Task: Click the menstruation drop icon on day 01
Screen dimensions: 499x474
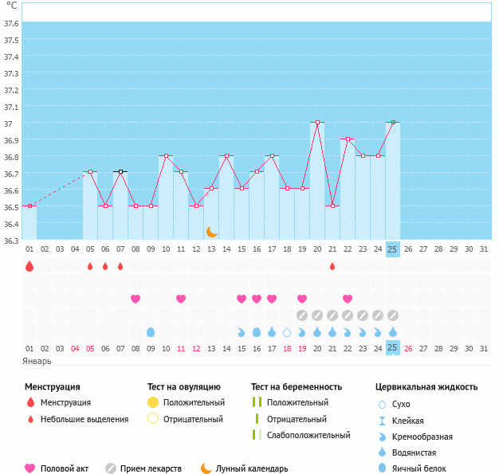Action: pos(29,266)
